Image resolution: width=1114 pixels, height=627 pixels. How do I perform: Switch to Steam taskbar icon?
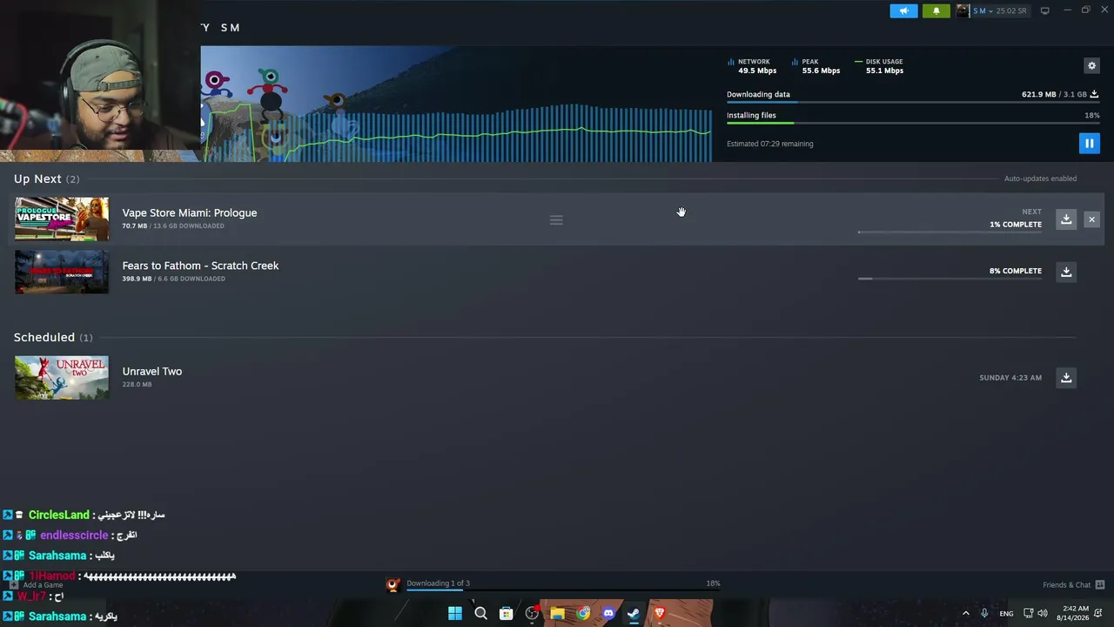pos(634,614)
